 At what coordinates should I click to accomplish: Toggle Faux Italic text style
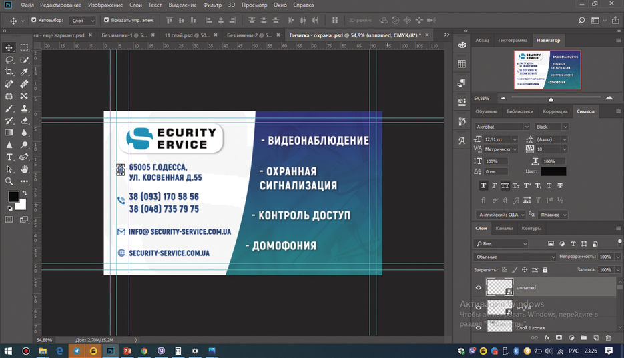point(495,185)
